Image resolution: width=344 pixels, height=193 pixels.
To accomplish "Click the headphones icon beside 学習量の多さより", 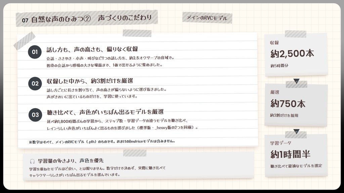I will pos(32,162).
